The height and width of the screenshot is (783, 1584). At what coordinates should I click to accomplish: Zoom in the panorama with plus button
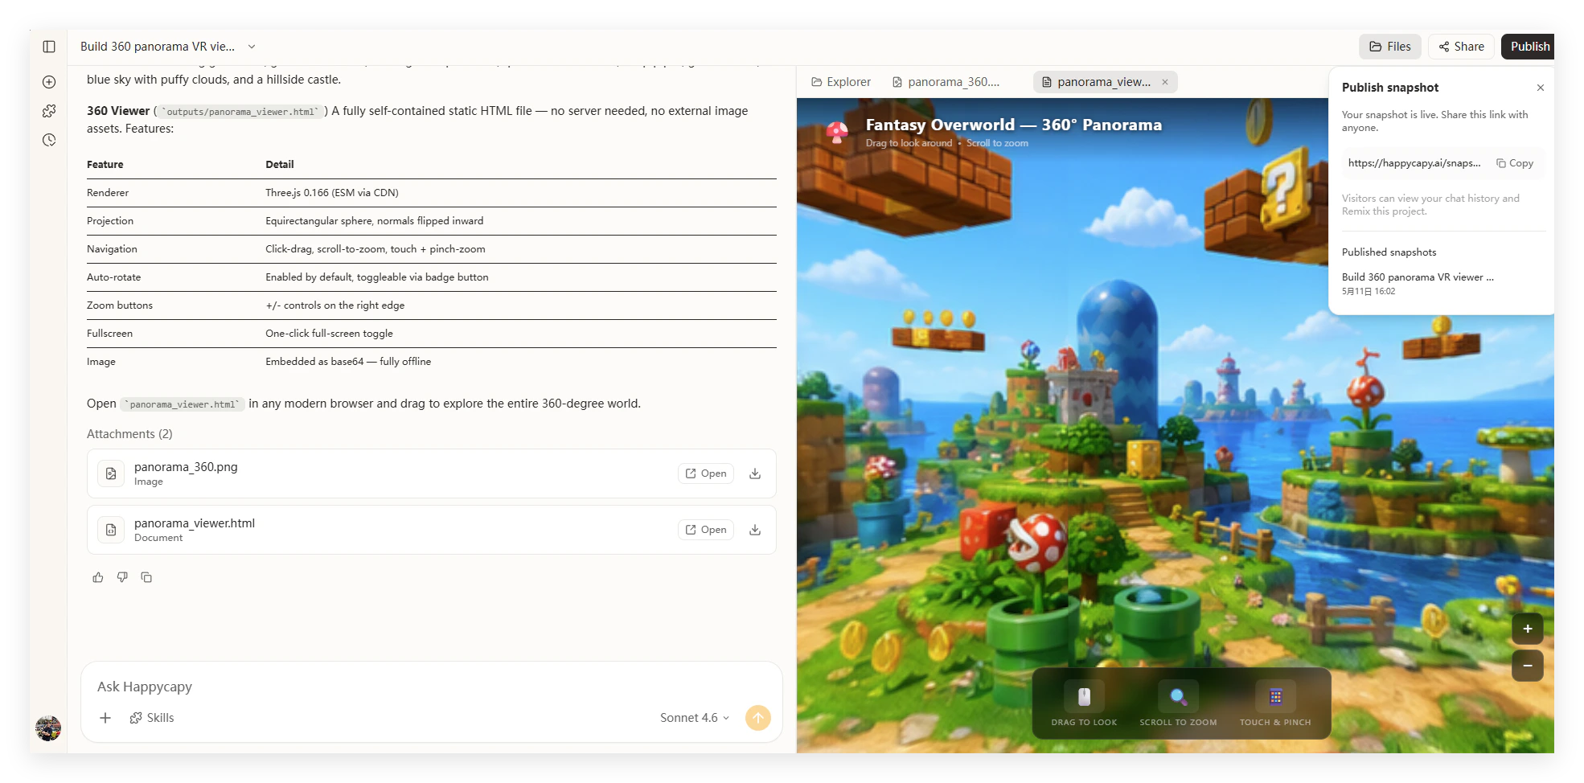coord(1528,629)
